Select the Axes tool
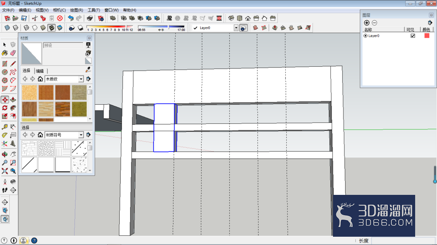 [4, 143]
